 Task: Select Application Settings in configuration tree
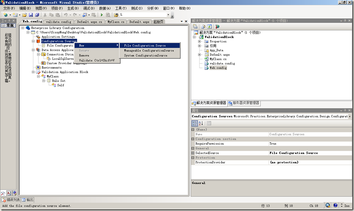click(58, 36)
